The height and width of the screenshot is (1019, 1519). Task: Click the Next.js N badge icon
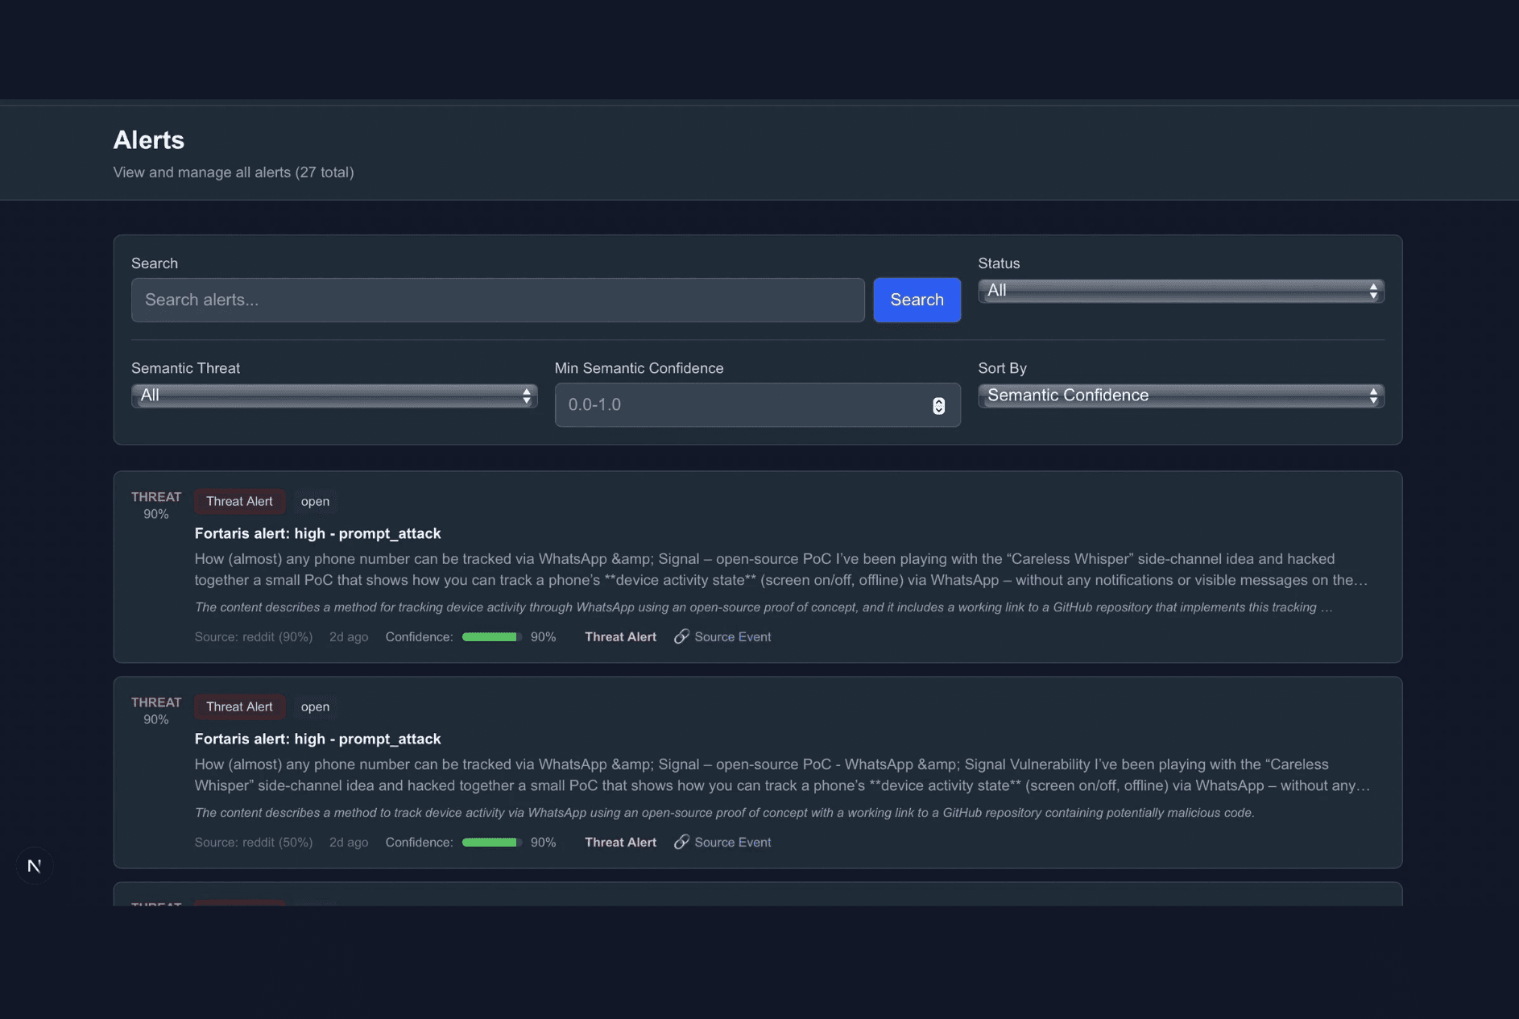(x=35, y=866)
